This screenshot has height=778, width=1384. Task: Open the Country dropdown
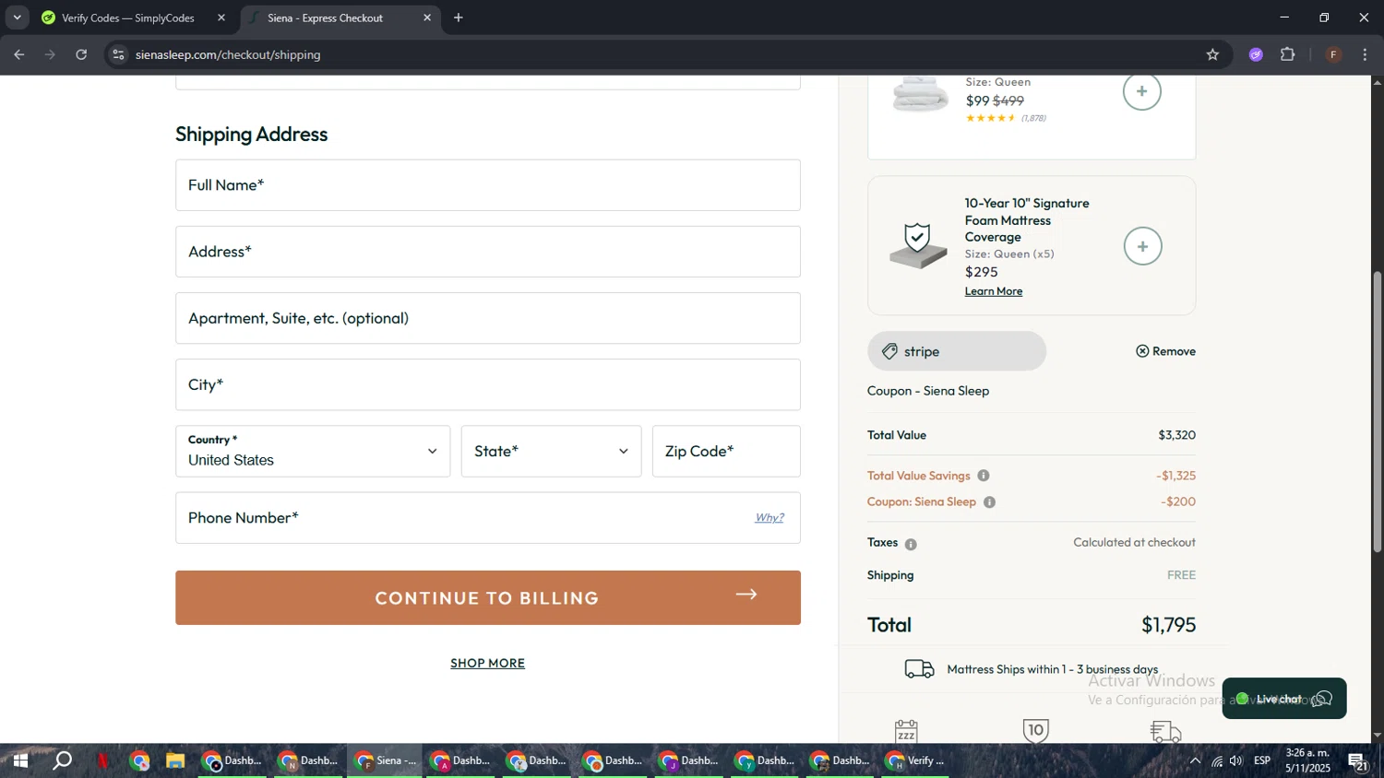313,451
